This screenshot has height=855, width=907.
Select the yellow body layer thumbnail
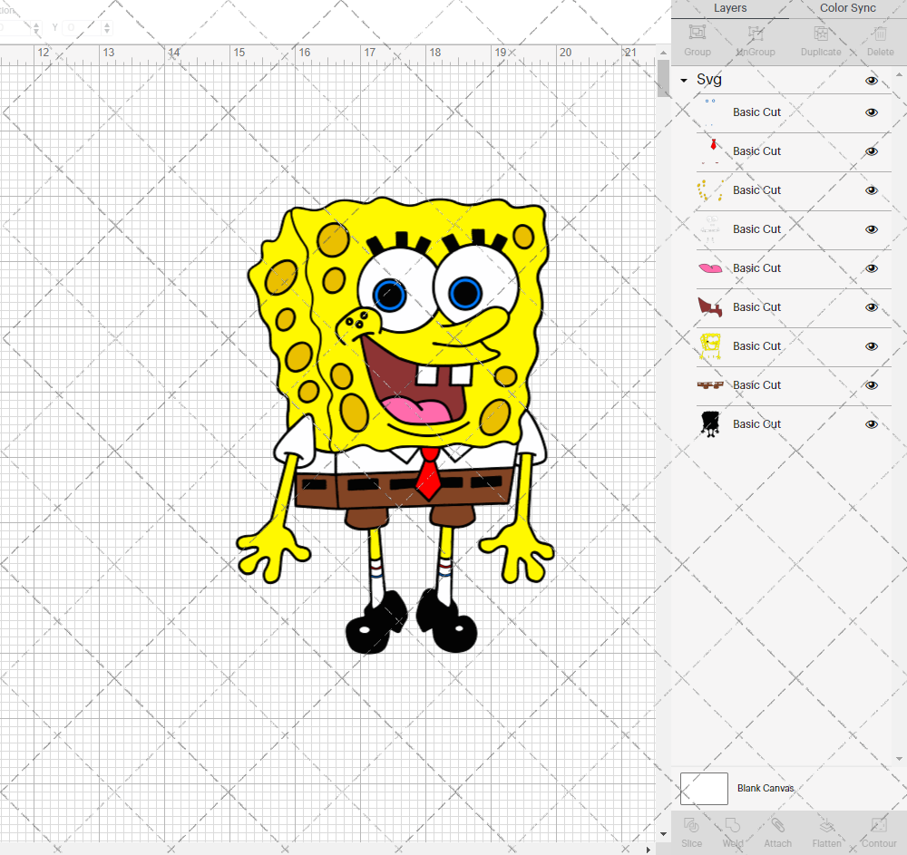tap(710, 346)
